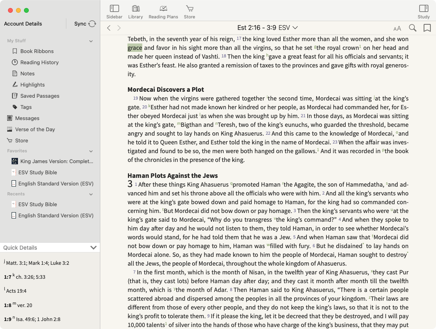Open English Standard Version in Recents
The width and height of the screenshot is (436, 329).
tap(53, 215)
